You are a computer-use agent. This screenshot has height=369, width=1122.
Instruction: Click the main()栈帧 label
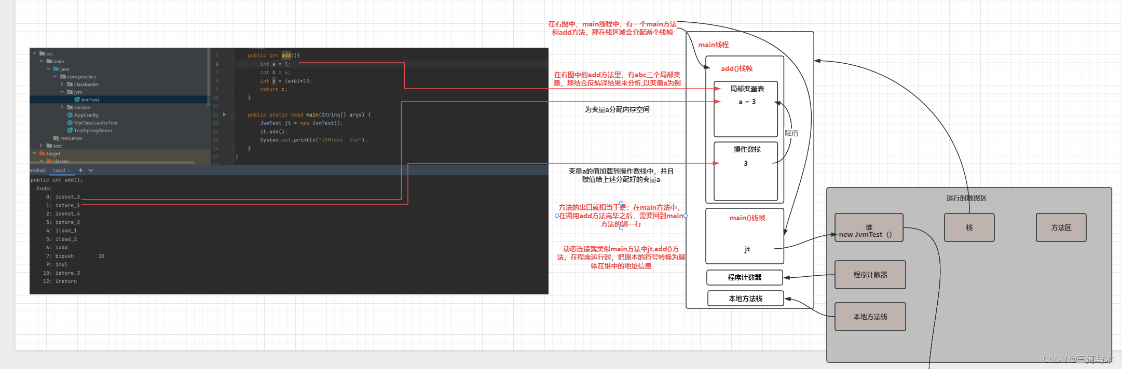(x=747, y=218)
